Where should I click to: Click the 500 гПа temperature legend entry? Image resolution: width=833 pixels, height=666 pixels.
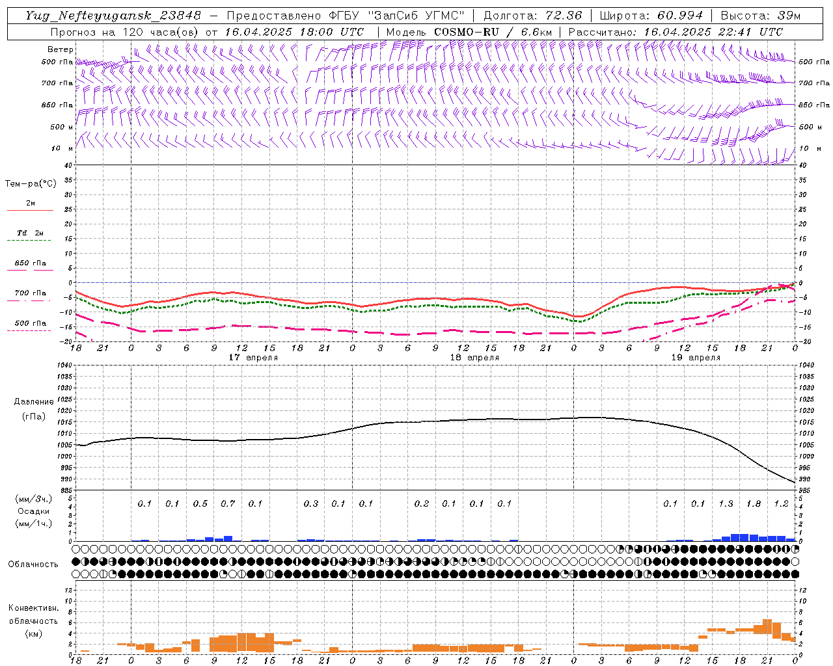click(x=31, y=323)
